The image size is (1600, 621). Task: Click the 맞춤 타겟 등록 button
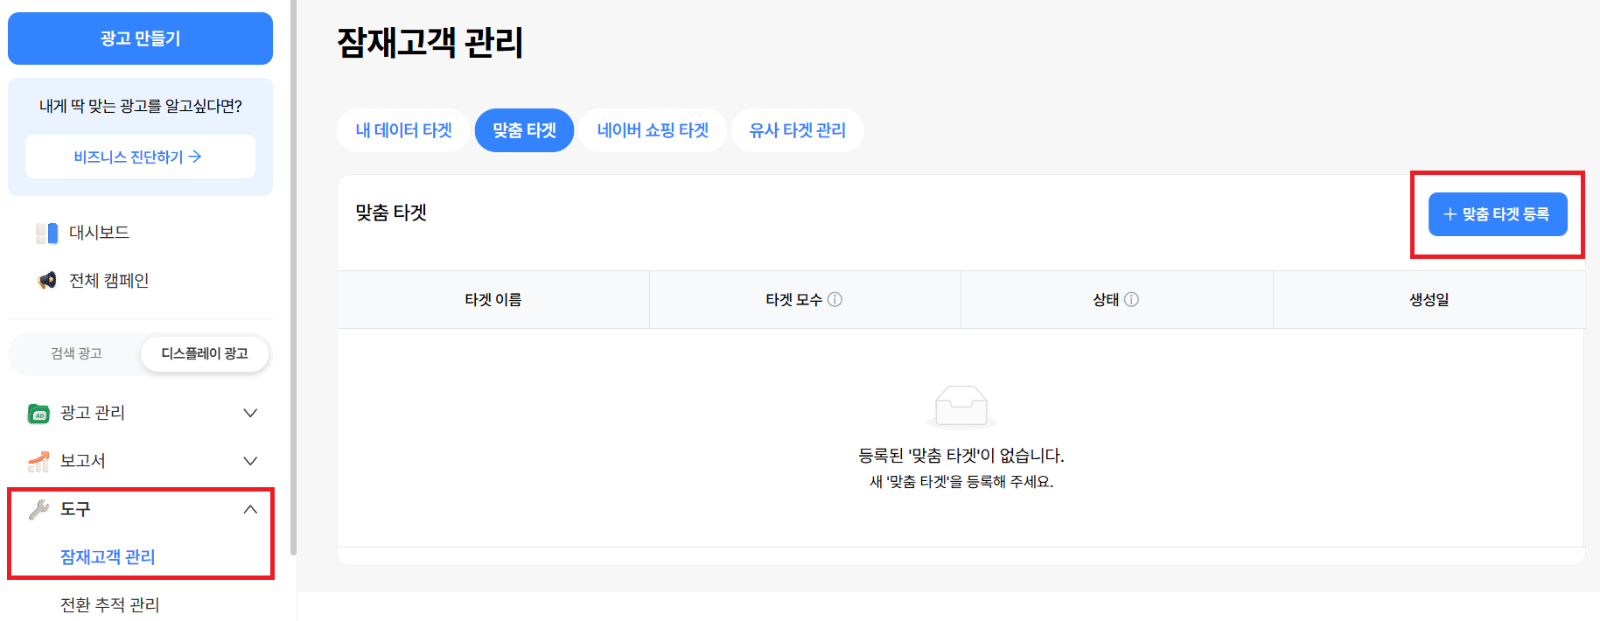(1498, 214)
